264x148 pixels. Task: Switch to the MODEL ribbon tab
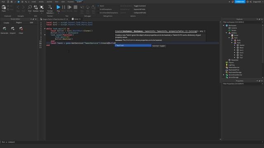pyautogui.click(x=41, y=2)
